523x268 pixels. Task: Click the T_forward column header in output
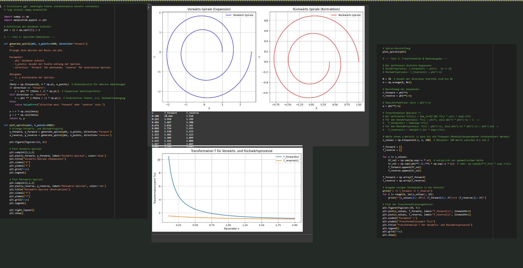(x=170, y=113)
